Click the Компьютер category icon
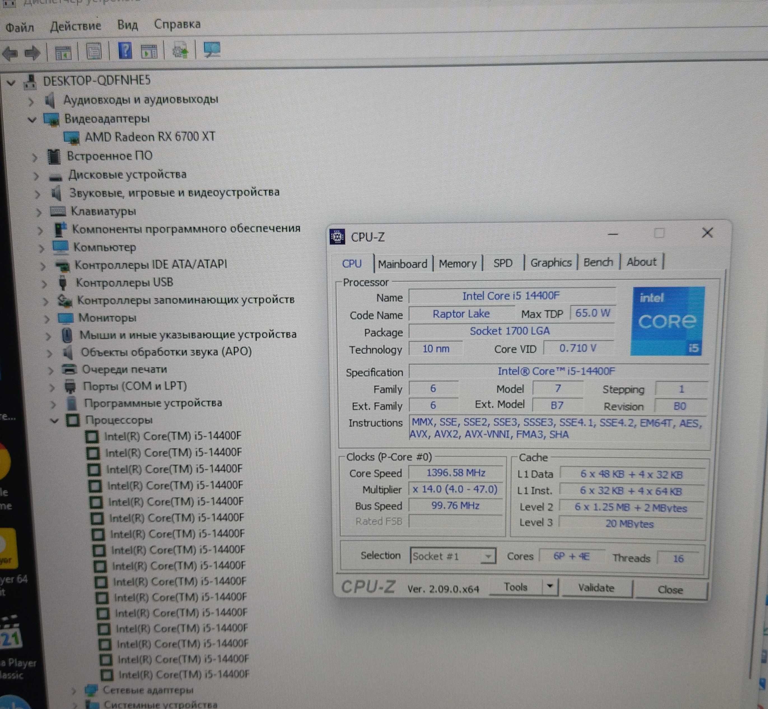768x709 pixels. (60, 247)
